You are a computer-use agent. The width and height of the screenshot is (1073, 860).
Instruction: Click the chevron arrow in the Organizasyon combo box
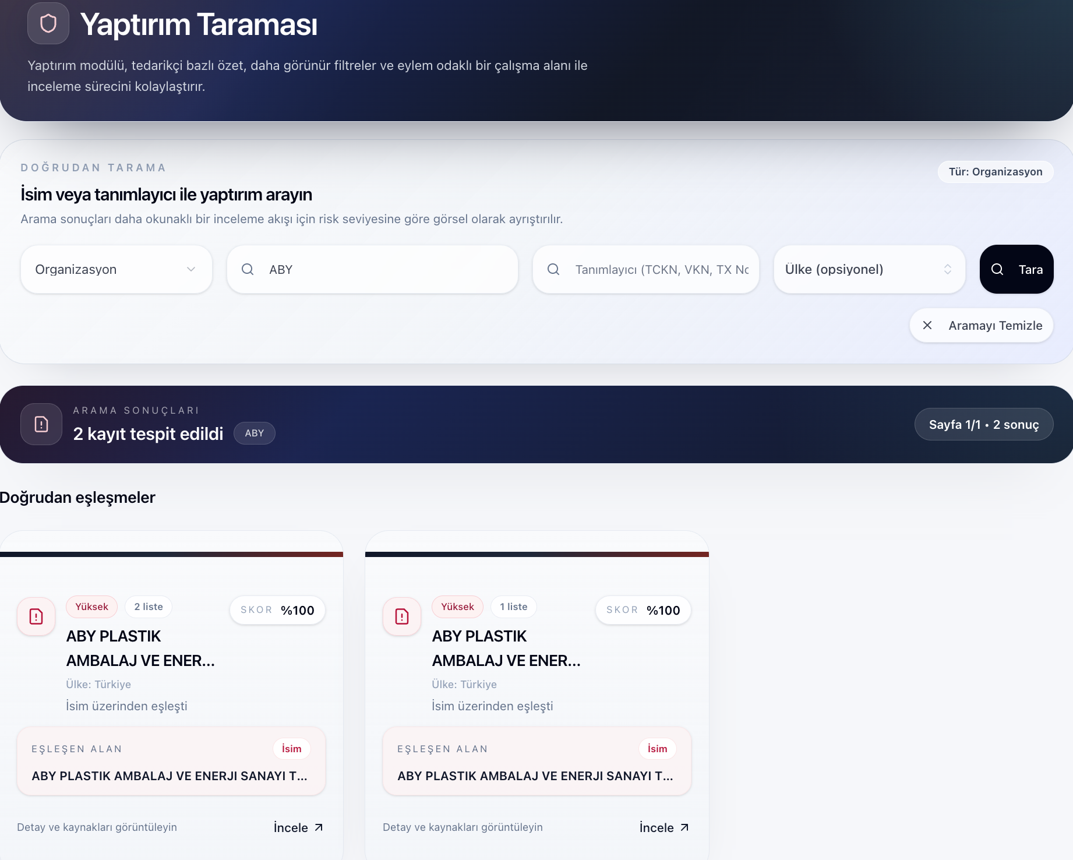pyautogui.click(x=191, y=269)
